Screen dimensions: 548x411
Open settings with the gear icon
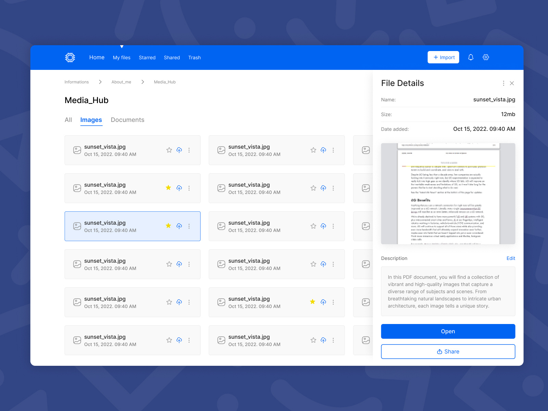(486, 57)
